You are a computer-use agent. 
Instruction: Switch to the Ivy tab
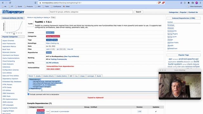click(x=76, y=76)
